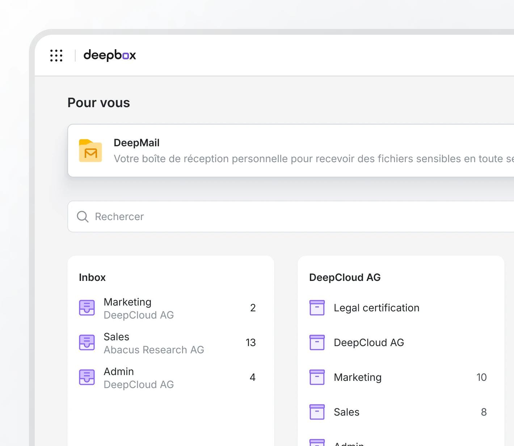Click the Admin inbox tray icon
The image size is (514, 446).
(x=87, y=377)
